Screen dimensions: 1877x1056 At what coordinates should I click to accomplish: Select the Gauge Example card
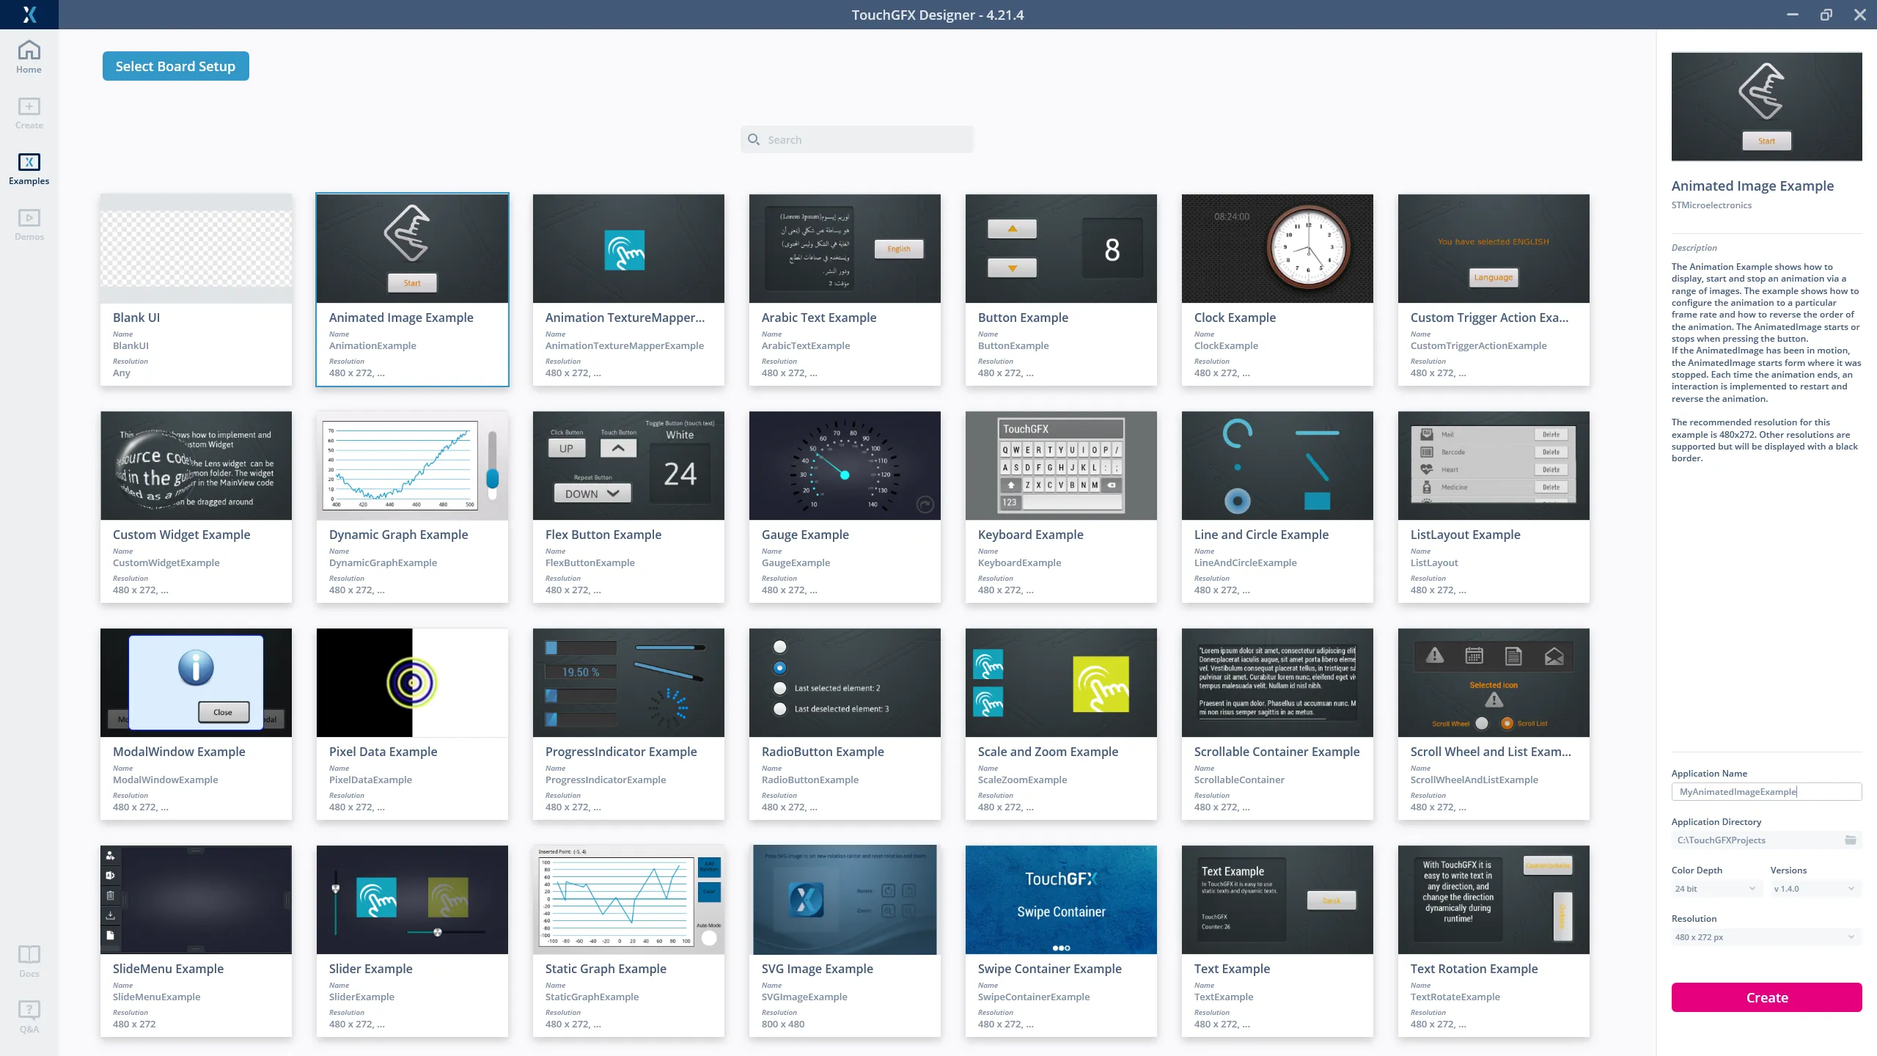844,506
